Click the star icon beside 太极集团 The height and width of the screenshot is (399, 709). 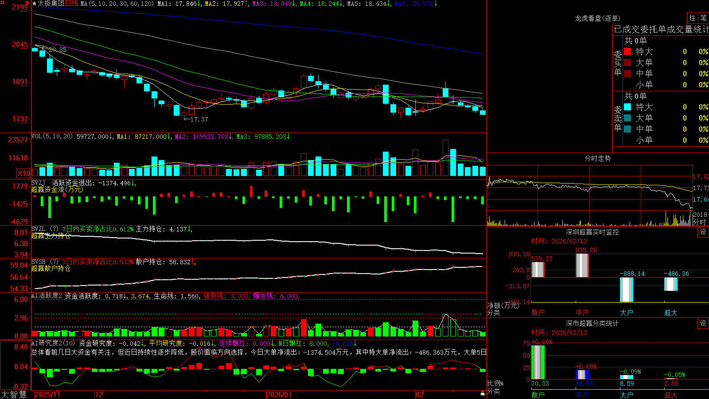click(34, 4)
